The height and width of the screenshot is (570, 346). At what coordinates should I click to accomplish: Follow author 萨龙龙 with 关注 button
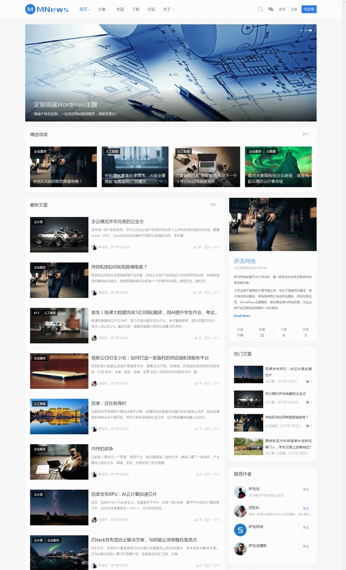[x=306, y=489]
